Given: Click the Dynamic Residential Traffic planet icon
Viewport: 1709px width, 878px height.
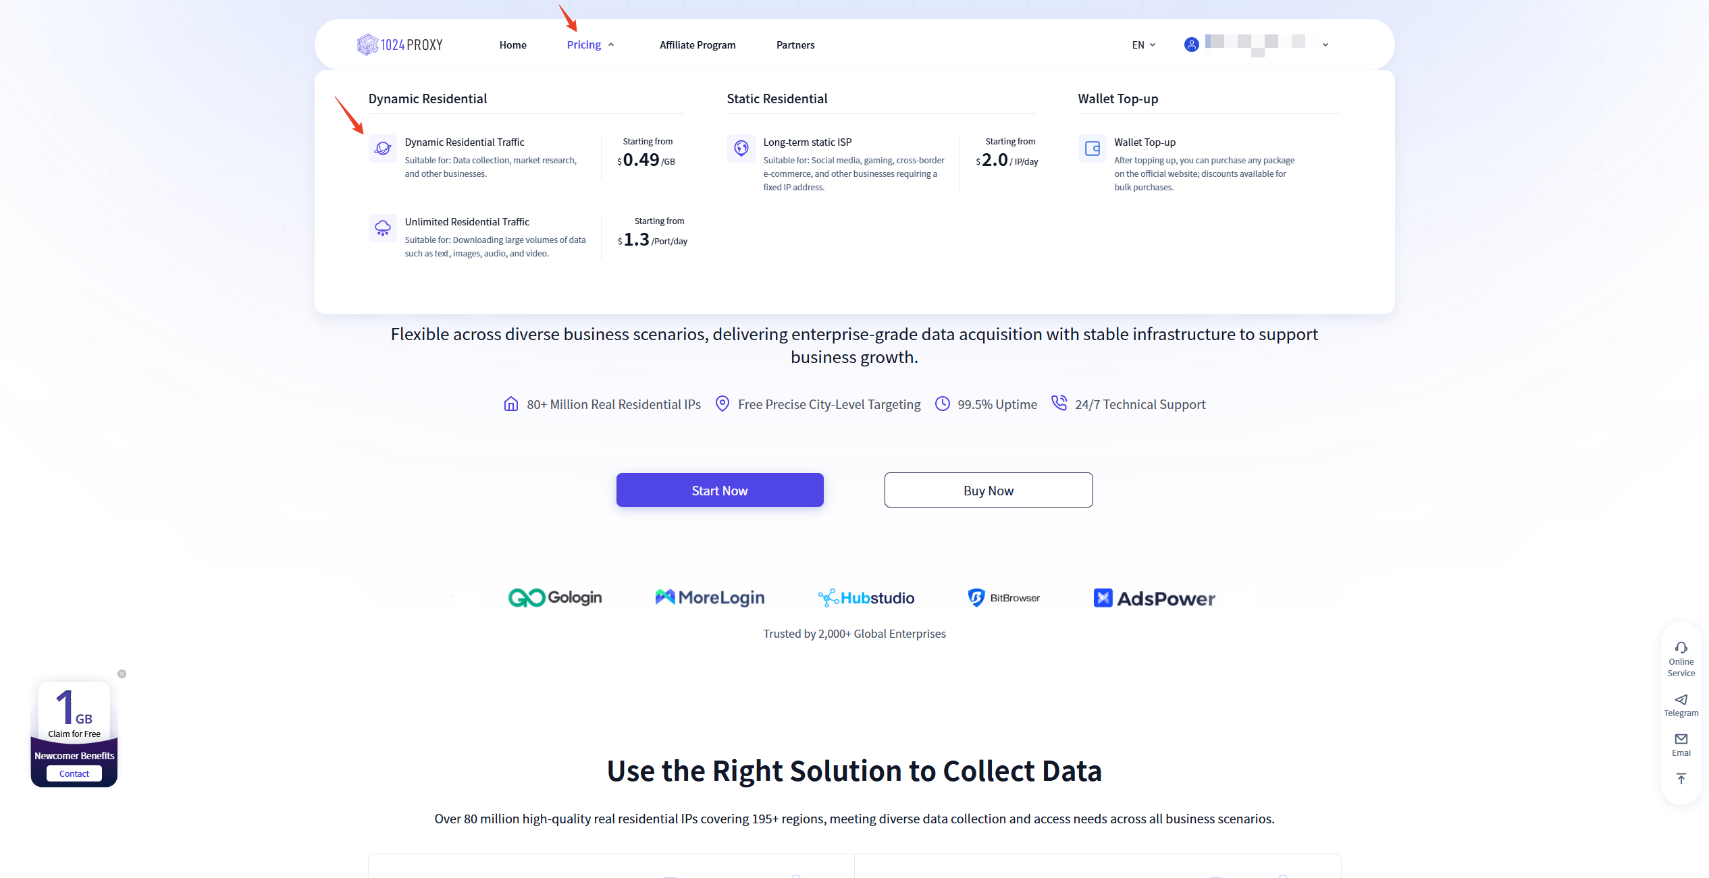Looking at the screenshot, I should (383, 148).
